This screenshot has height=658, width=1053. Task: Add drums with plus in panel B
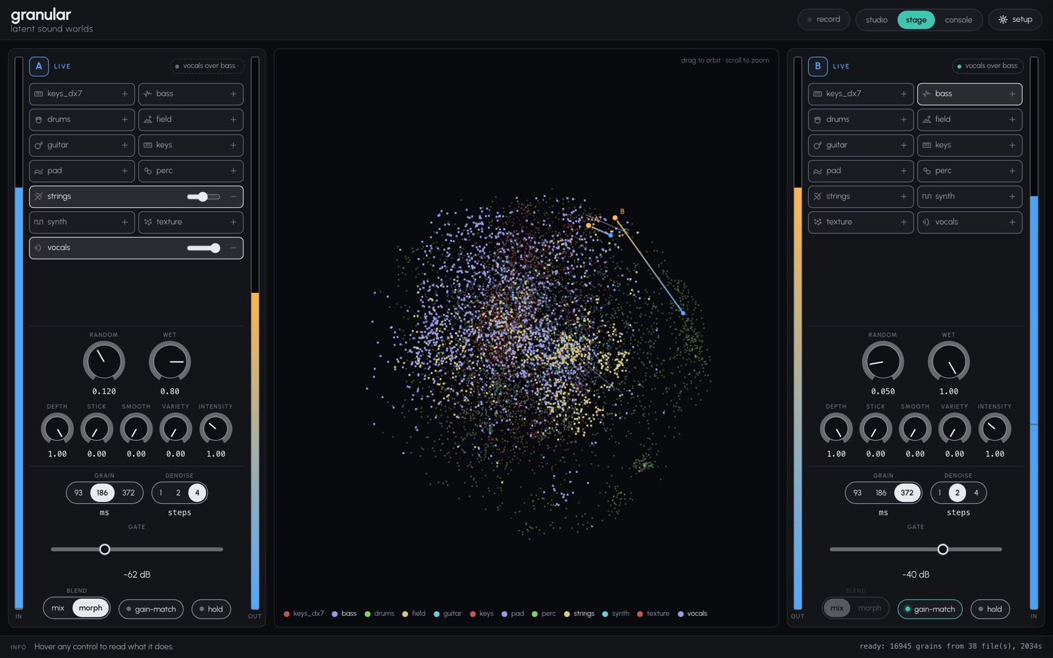[x=904, y=120]
